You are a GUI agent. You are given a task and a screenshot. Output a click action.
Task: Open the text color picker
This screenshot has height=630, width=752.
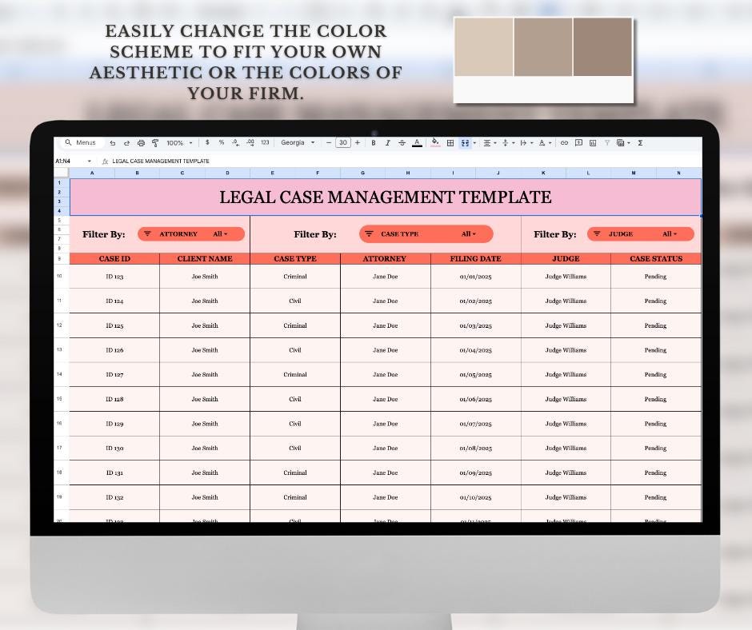417,142
